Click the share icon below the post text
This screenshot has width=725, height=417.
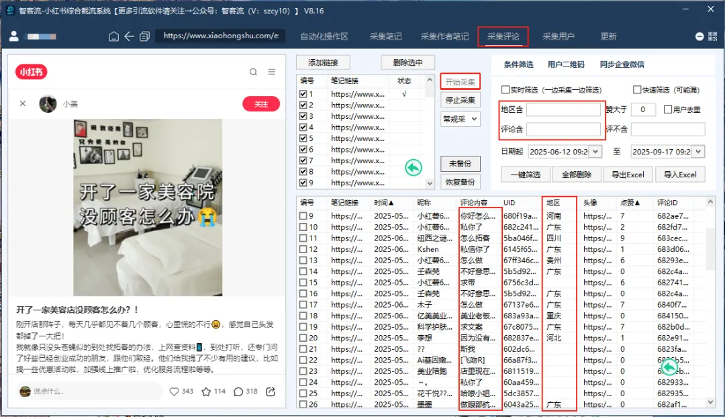270,391
